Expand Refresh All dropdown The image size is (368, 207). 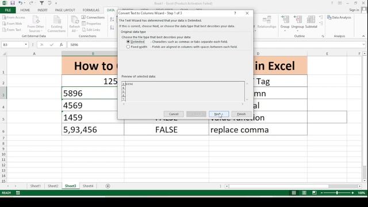click(74, 31)
